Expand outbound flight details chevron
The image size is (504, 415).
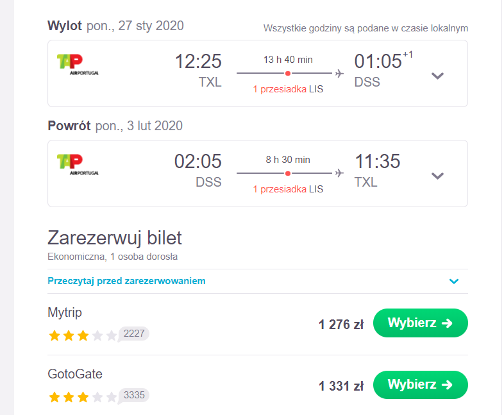[x=437, y=76]
